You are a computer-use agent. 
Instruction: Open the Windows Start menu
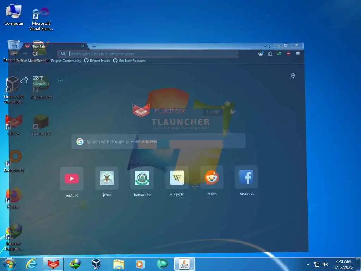click(x=10, y=264)
